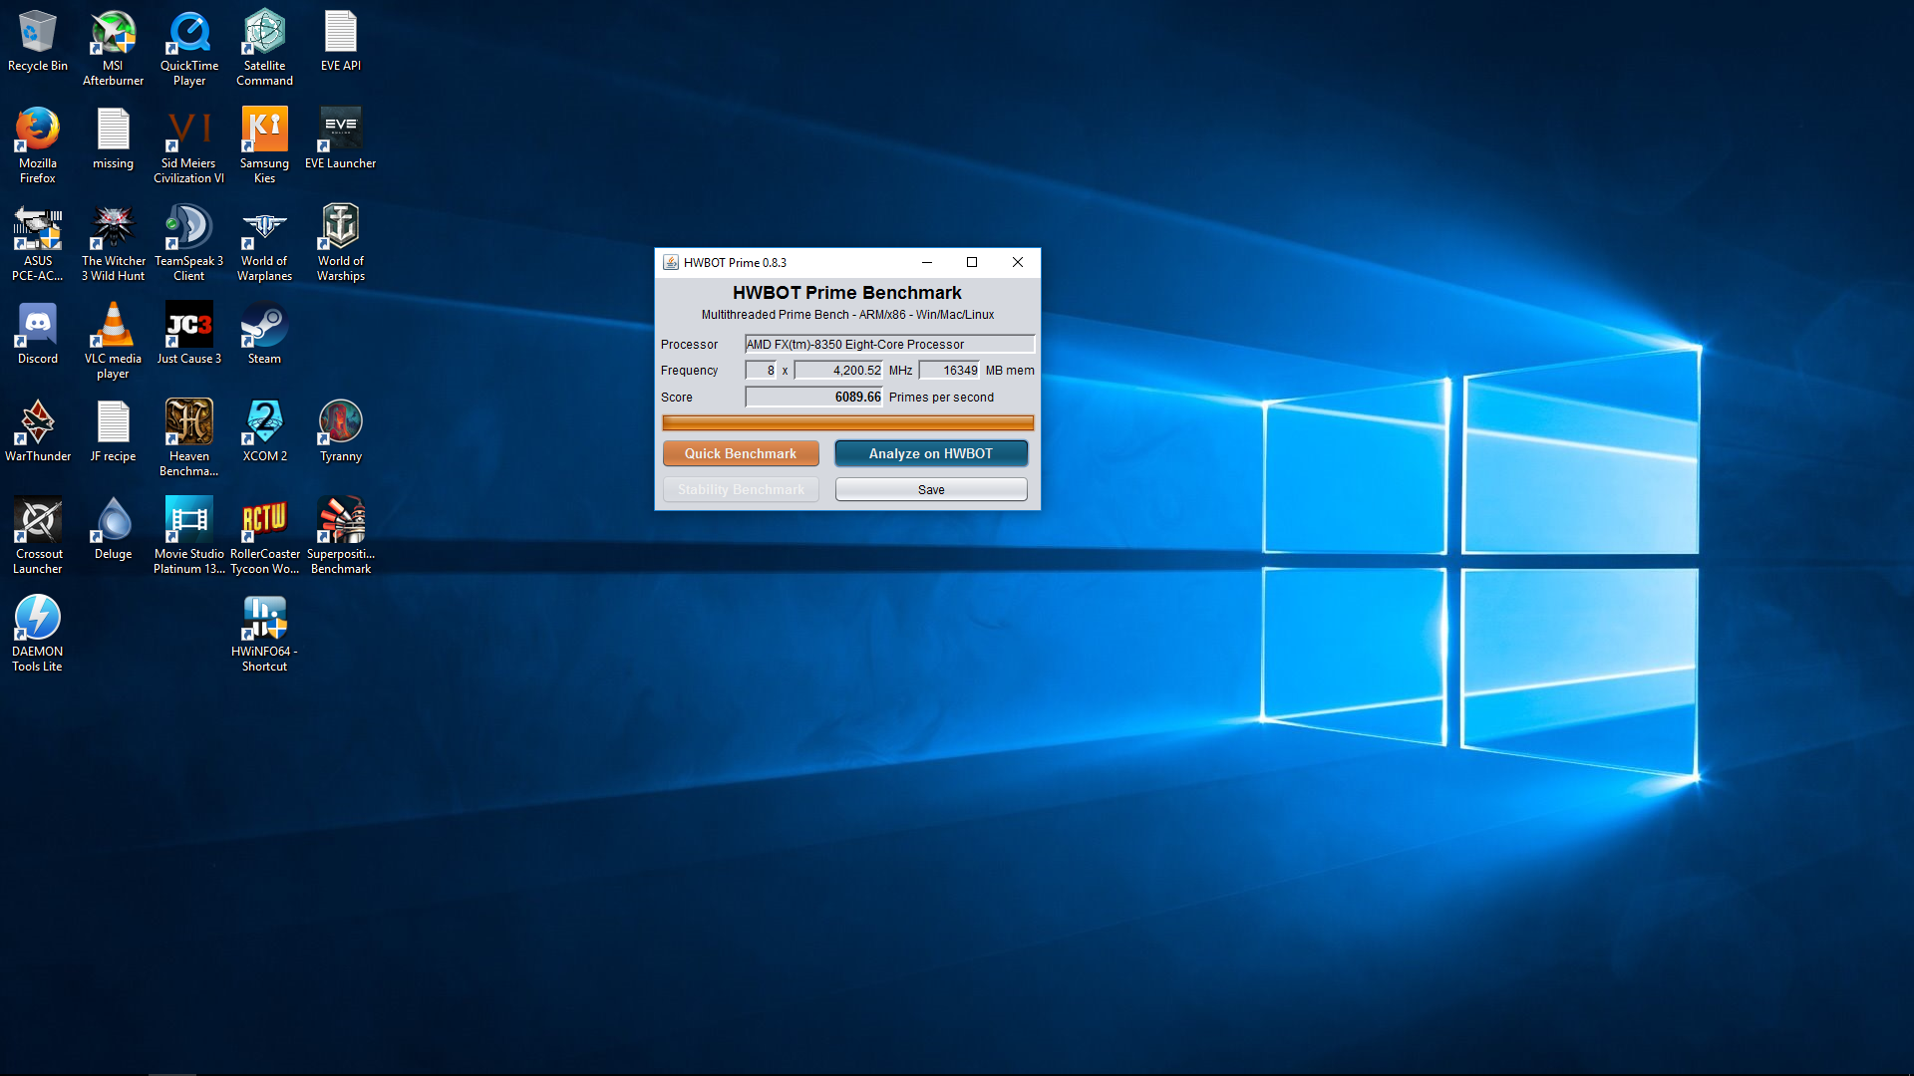This screenshot has height=1076, width=1914.
Task: Select Sid Meiers Civilization VI shortcut
Action: (189, 145)
